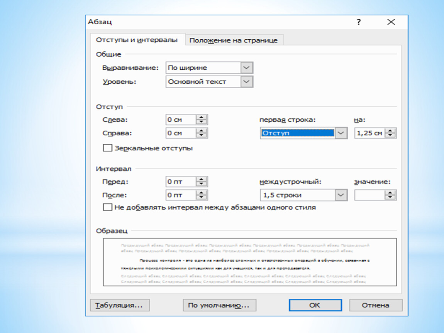
Task: Toggle Не добавлять интервал между абзацами checkbox
Action: pyautogui.click(x=107, y=207)
